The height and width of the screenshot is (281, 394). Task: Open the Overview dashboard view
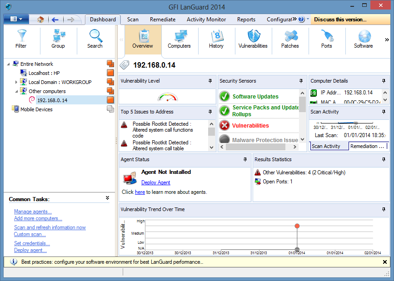point(143,39)
